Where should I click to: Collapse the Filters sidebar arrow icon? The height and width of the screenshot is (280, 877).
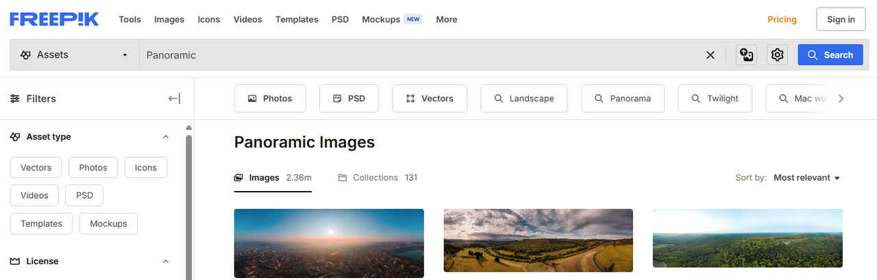click(175, 99)
